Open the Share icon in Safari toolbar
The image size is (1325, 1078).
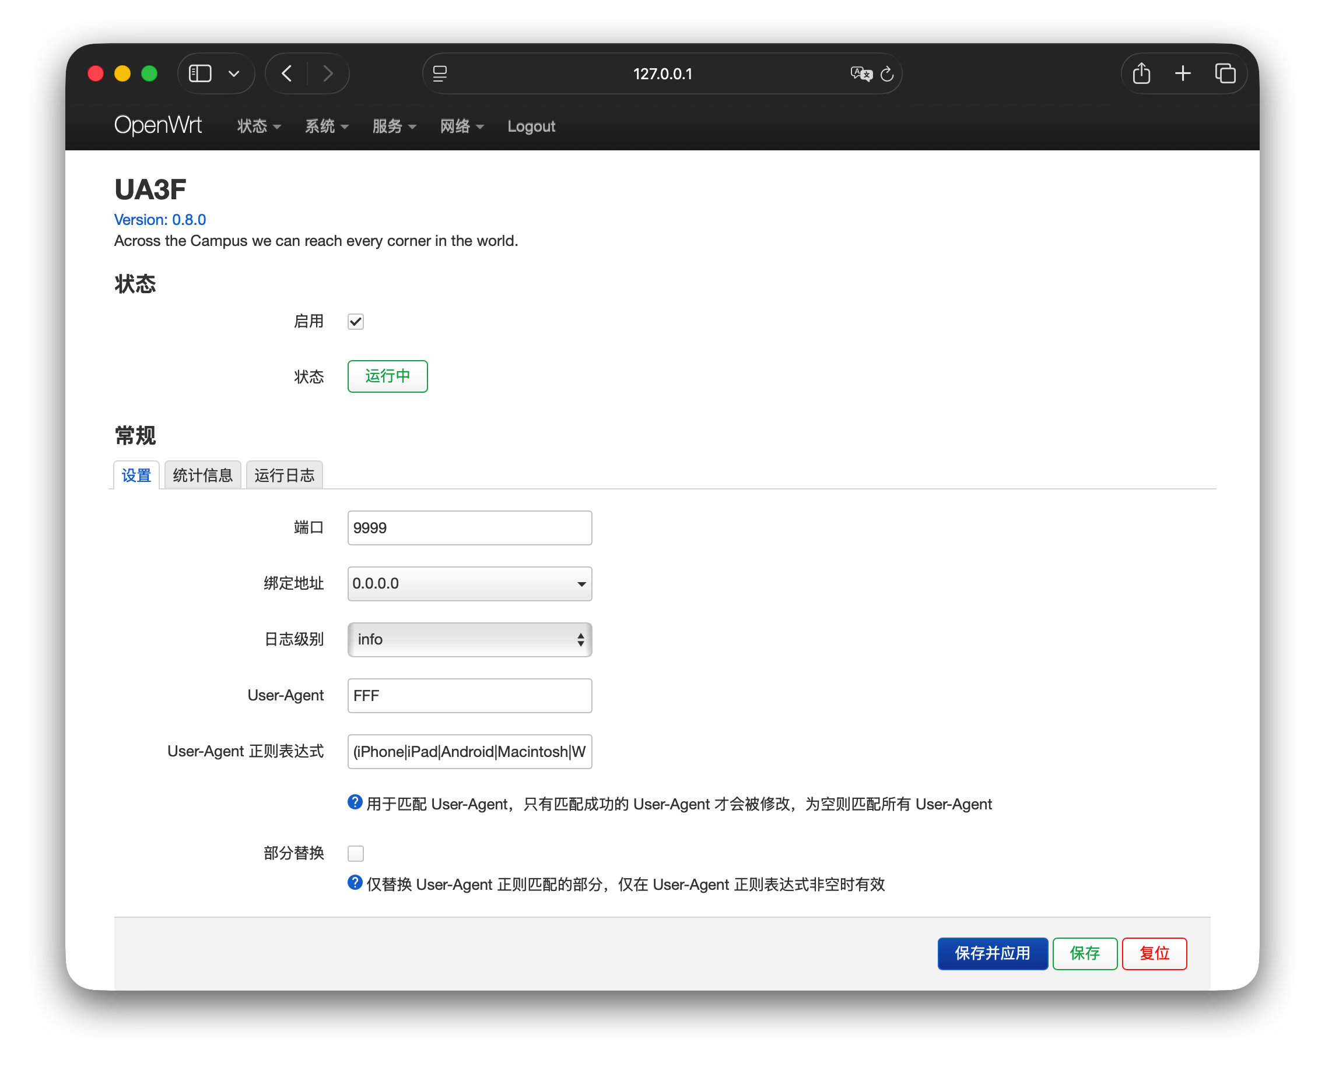[1141, 73]
